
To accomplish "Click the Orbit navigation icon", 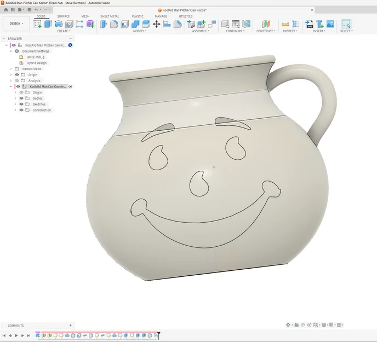I will 288,325.
